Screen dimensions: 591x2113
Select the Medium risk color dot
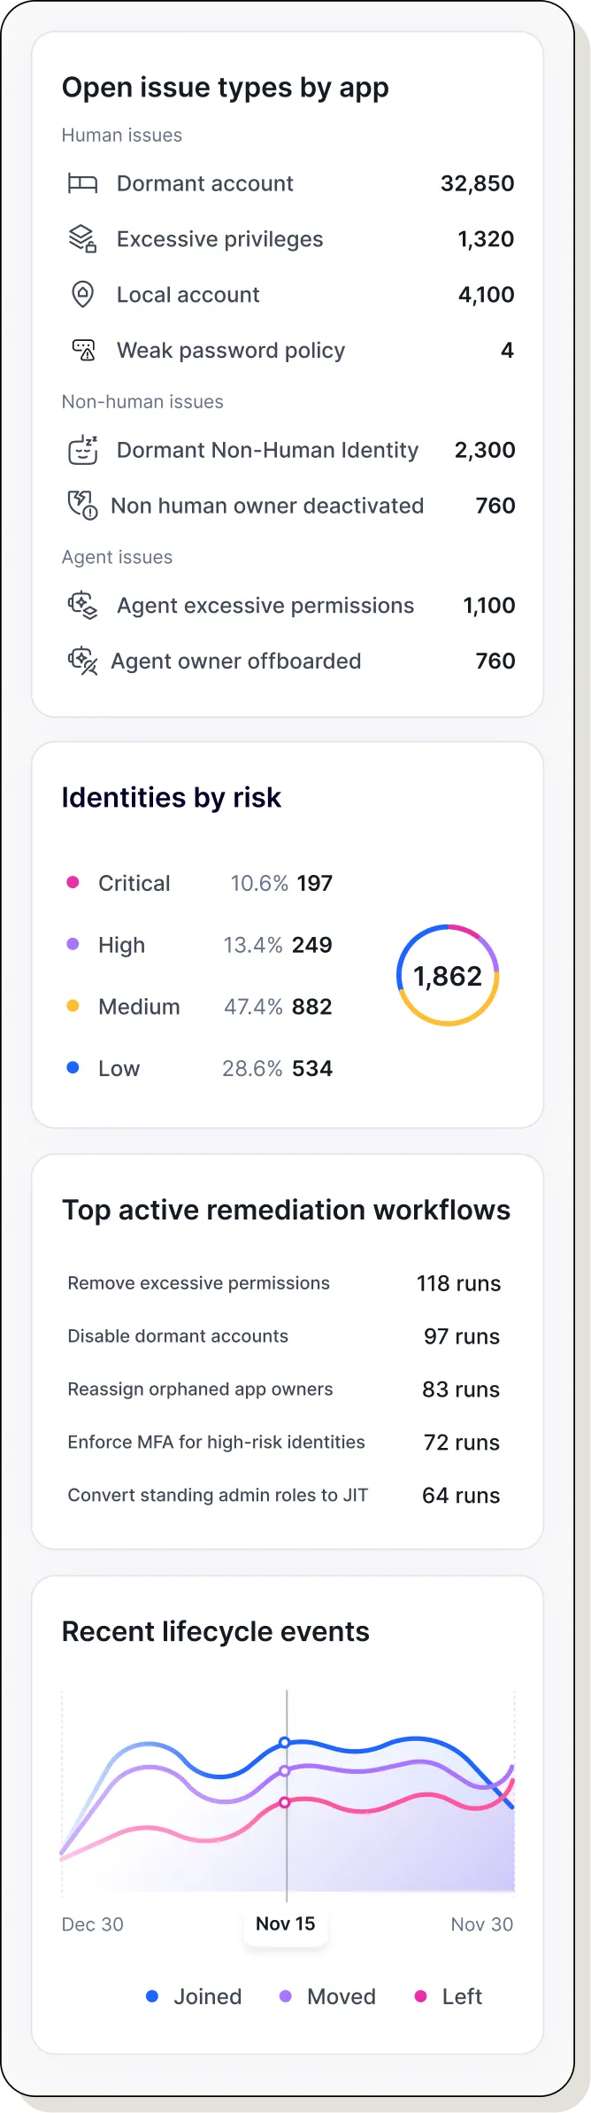73,1006
